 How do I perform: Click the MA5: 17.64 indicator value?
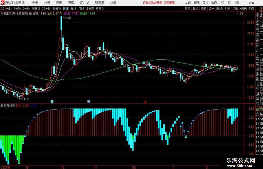point(39,14)
